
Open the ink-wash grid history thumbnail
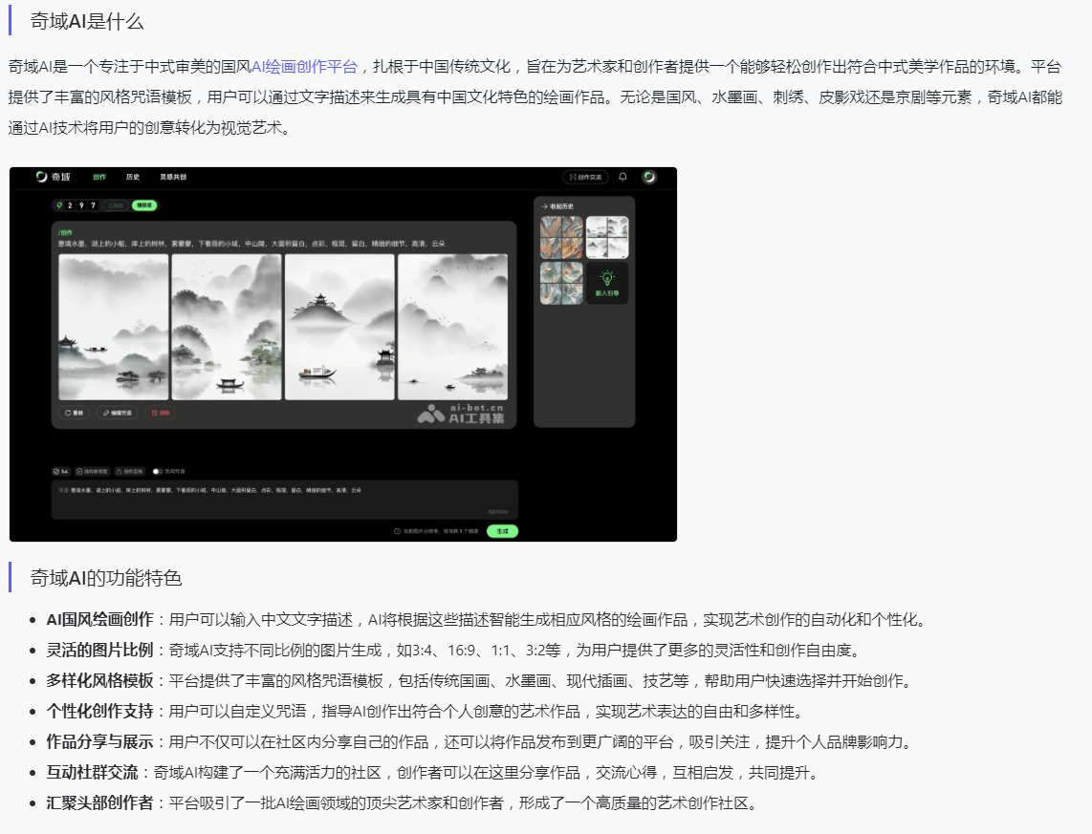607,237
